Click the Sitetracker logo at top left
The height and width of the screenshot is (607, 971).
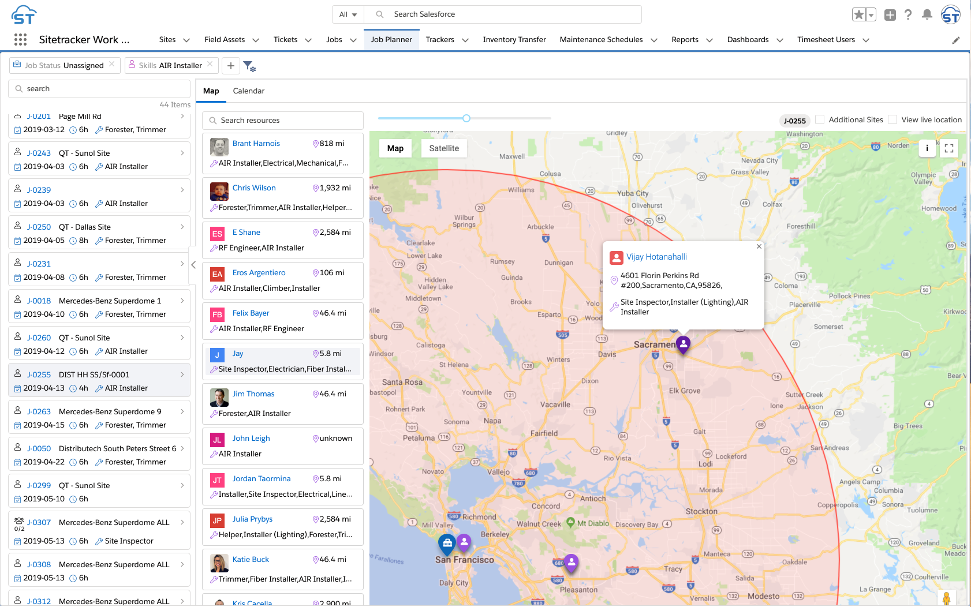tap(24, 14)
